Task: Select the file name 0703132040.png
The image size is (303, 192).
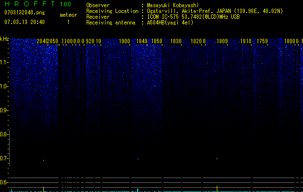Action: (x=25, y=12)
